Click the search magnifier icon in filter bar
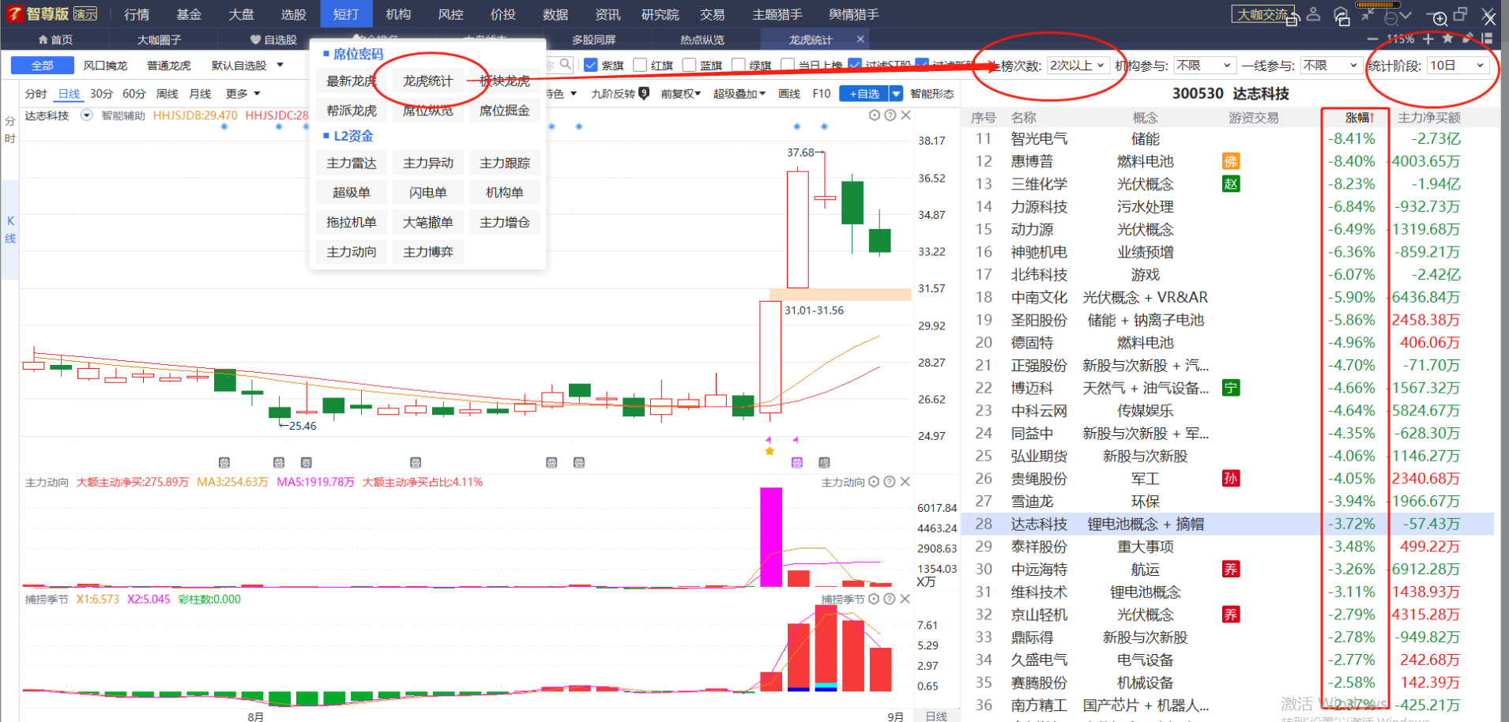This screenshot has width=1509, height=722. click(x=566, y=64)
